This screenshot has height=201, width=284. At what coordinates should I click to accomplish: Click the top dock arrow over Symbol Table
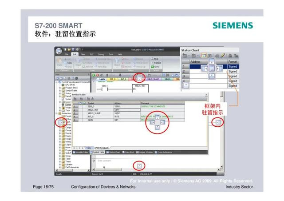tap(157, 117)
